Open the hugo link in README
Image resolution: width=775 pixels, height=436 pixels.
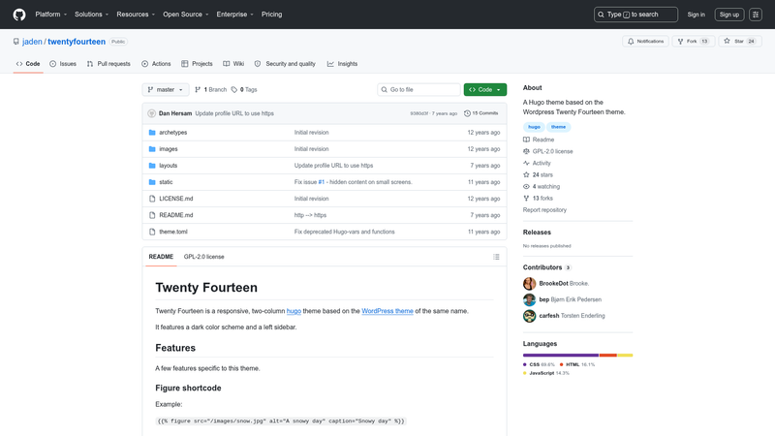point(294,311)
